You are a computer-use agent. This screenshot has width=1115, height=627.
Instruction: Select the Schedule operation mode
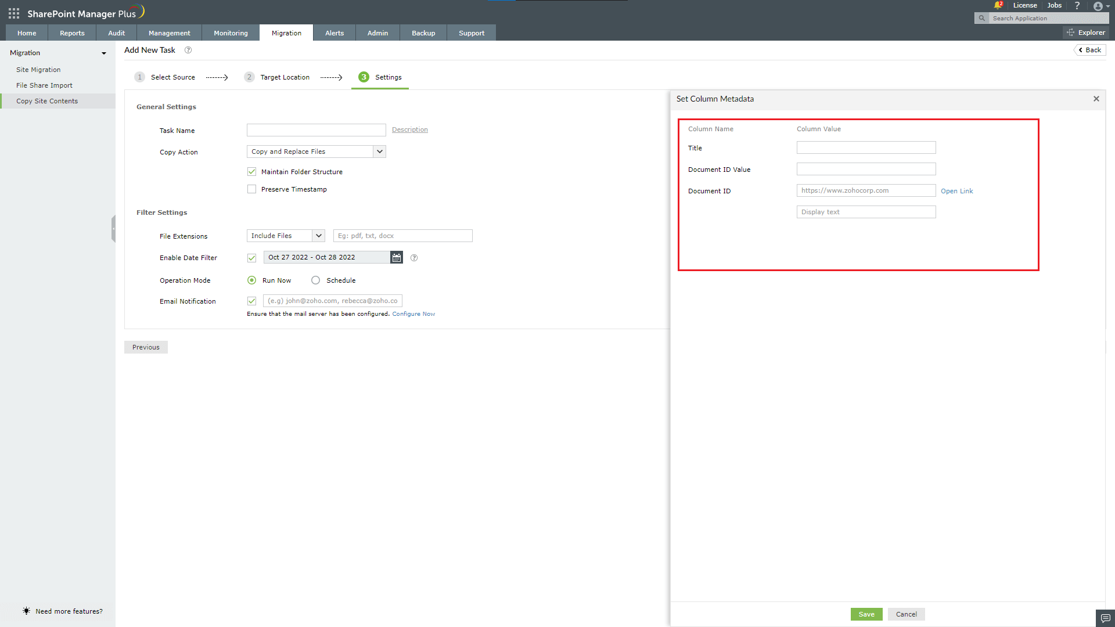click(315, 280)
